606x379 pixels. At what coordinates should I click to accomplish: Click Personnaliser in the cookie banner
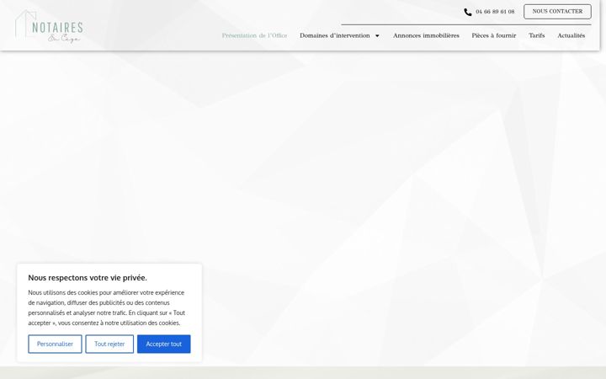(x=55, y=344)
